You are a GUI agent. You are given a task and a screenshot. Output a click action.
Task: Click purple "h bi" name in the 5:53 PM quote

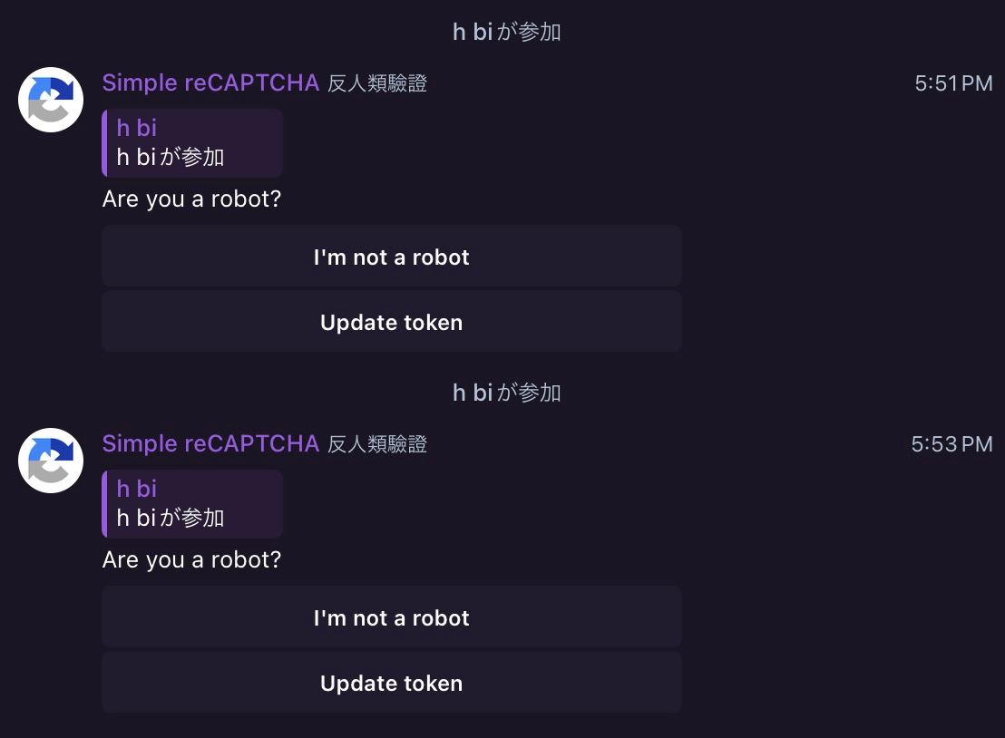click(x=137, y=489)
